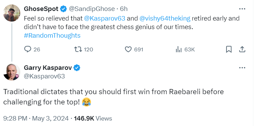Open the @SandipGhose handle link

[x=92, y=9]
